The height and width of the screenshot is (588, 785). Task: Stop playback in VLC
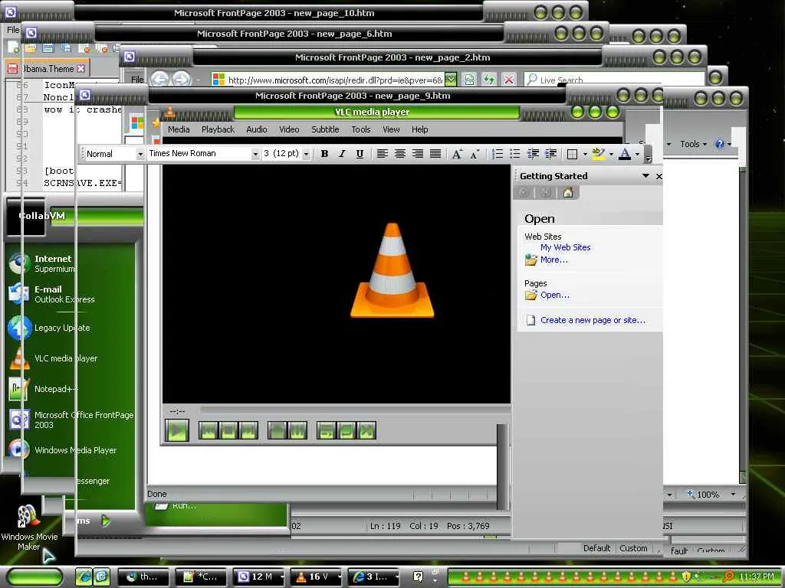(228, 430)
